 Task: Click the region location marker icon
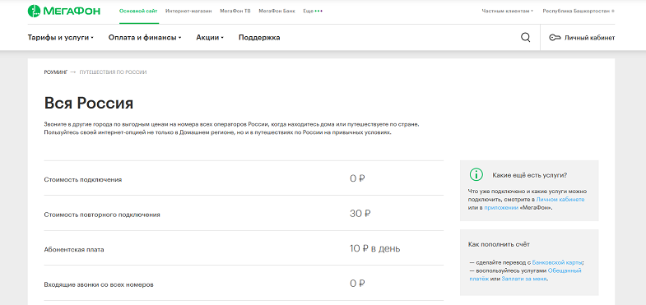(x=613, y=12)
